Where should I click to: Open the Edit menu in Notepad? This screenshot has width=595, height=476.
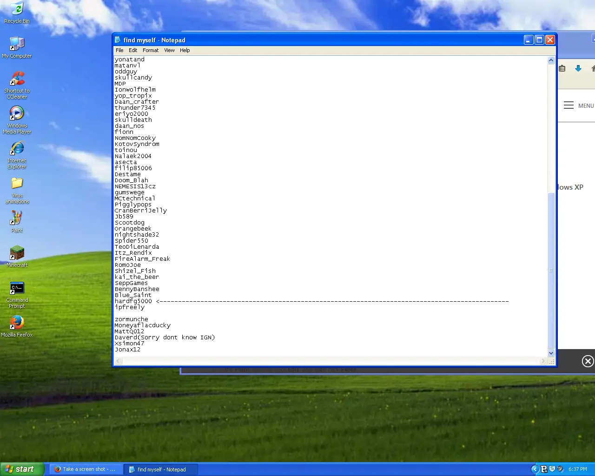pyautogui.click(x=133, y=50)
